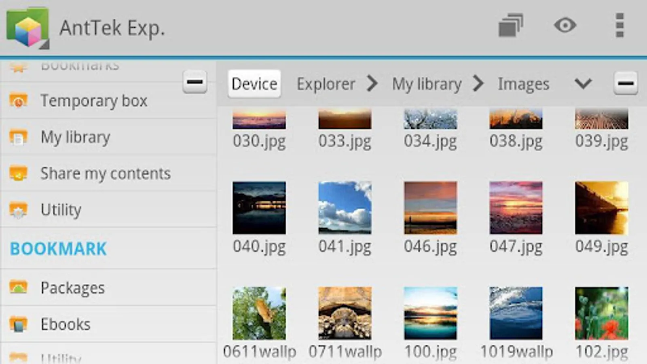
Task: Tap the AntTek Explorer app logo
Action: [27, 28]
